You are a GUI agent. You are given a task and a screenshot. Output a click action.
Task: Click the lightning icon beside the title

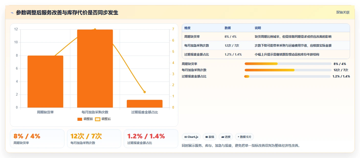12,13
